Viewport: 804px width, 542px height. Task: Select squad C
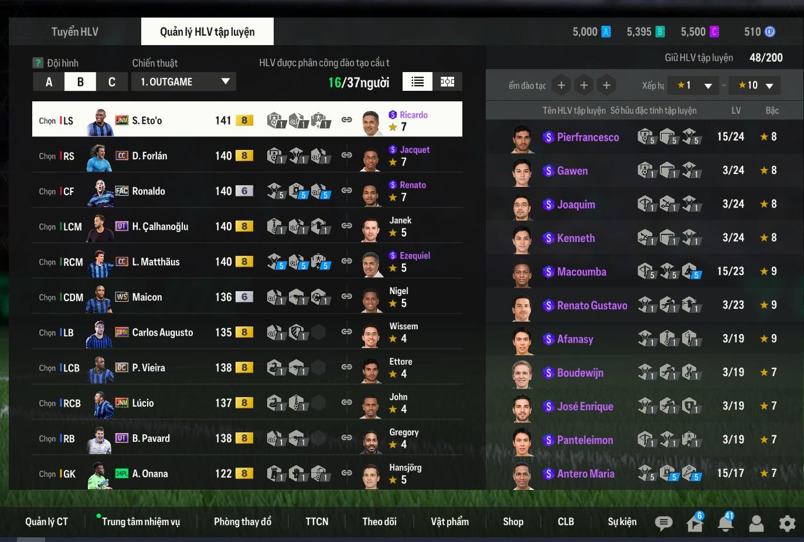pyautogui.click(x=112, y=82)
